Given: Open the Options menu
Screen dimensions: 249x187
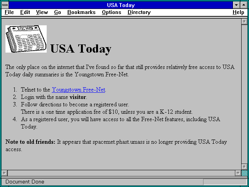Looking at the screenshot, I should click(x=112, y=12).
